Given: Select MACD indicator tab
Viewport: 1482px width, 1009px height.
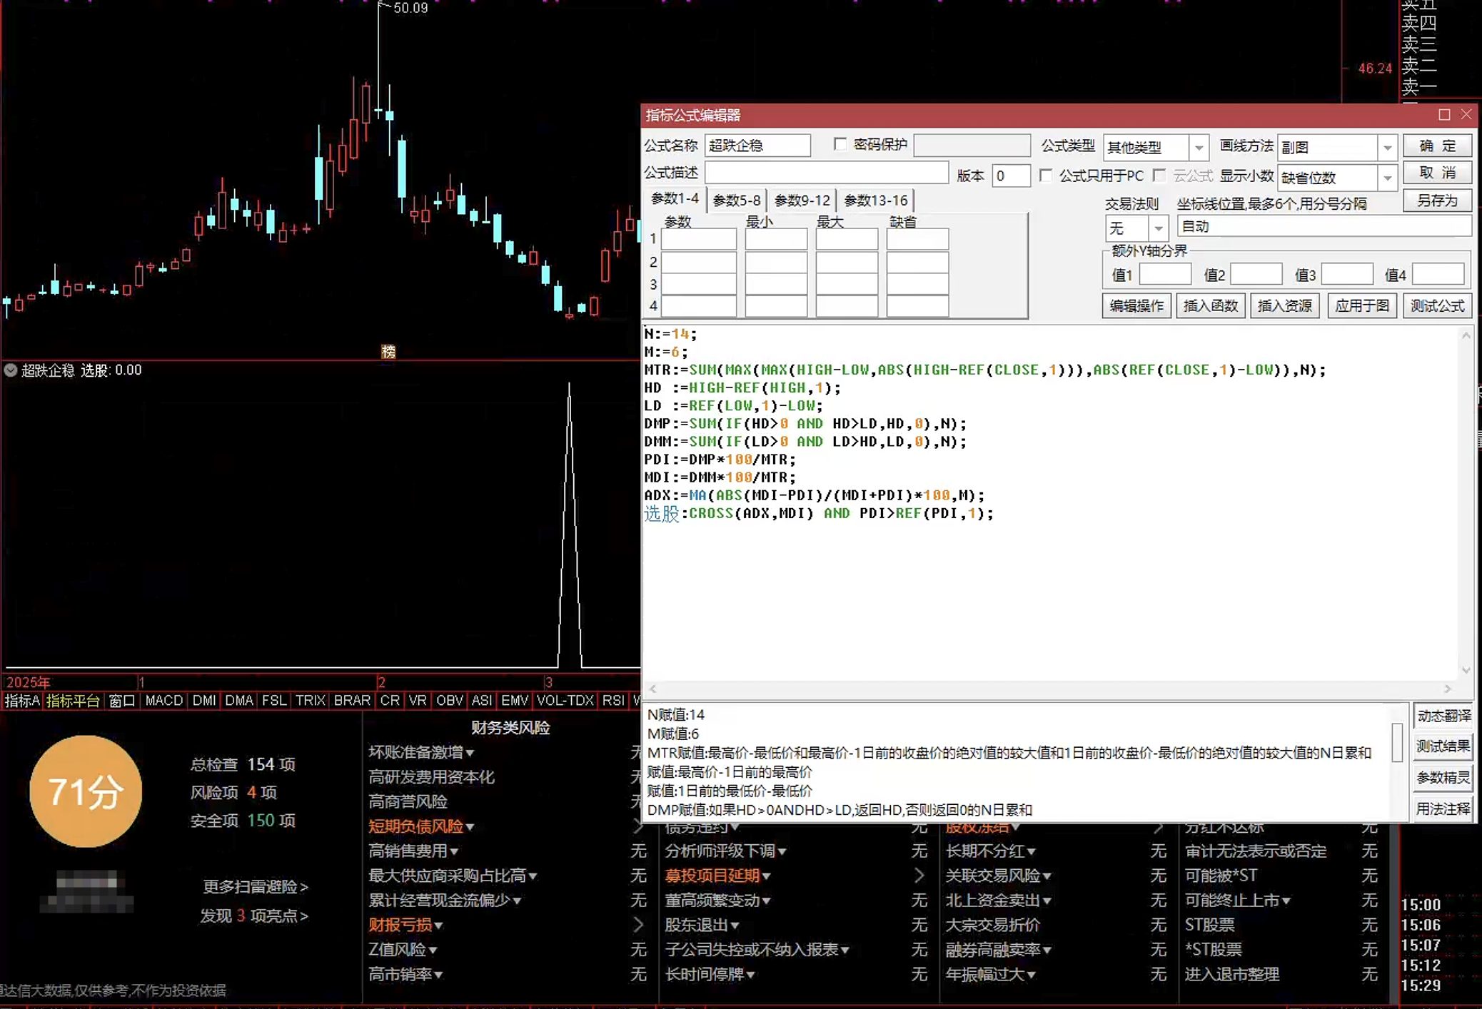Looking at the screenshot, I should coord(164,701).
